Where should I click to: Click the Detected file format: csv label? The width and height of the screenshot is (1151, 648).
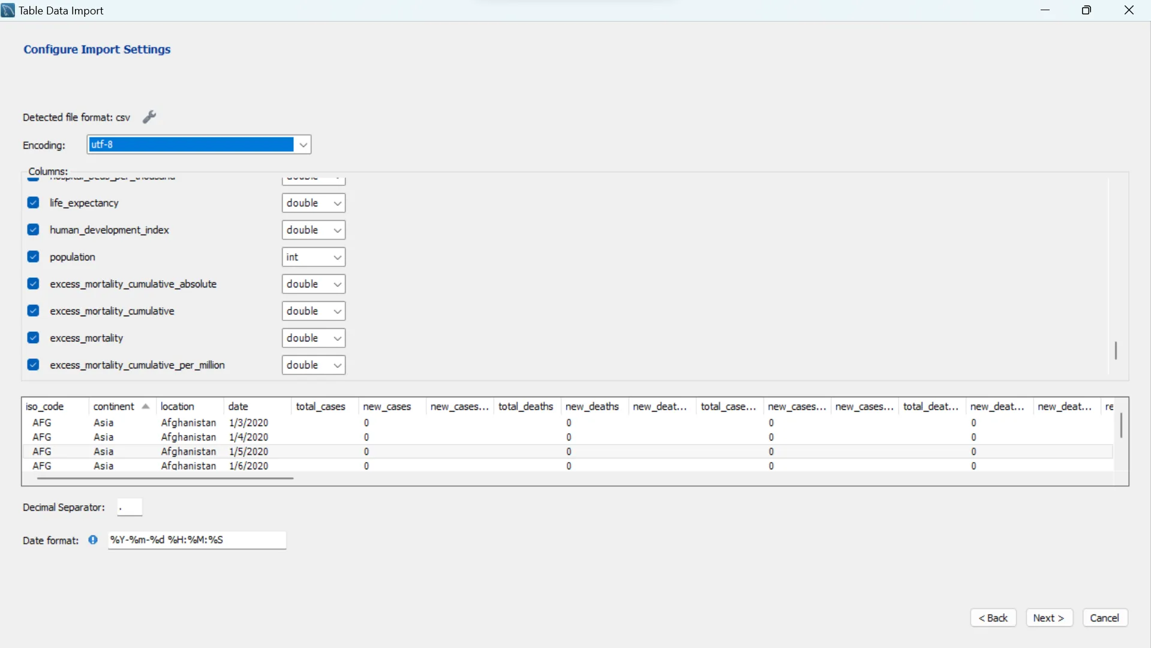(x=76, y=118)
